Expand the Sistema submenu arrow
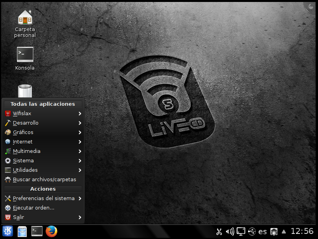Viewport: 318px width, 239px height. tap(80, 161)
